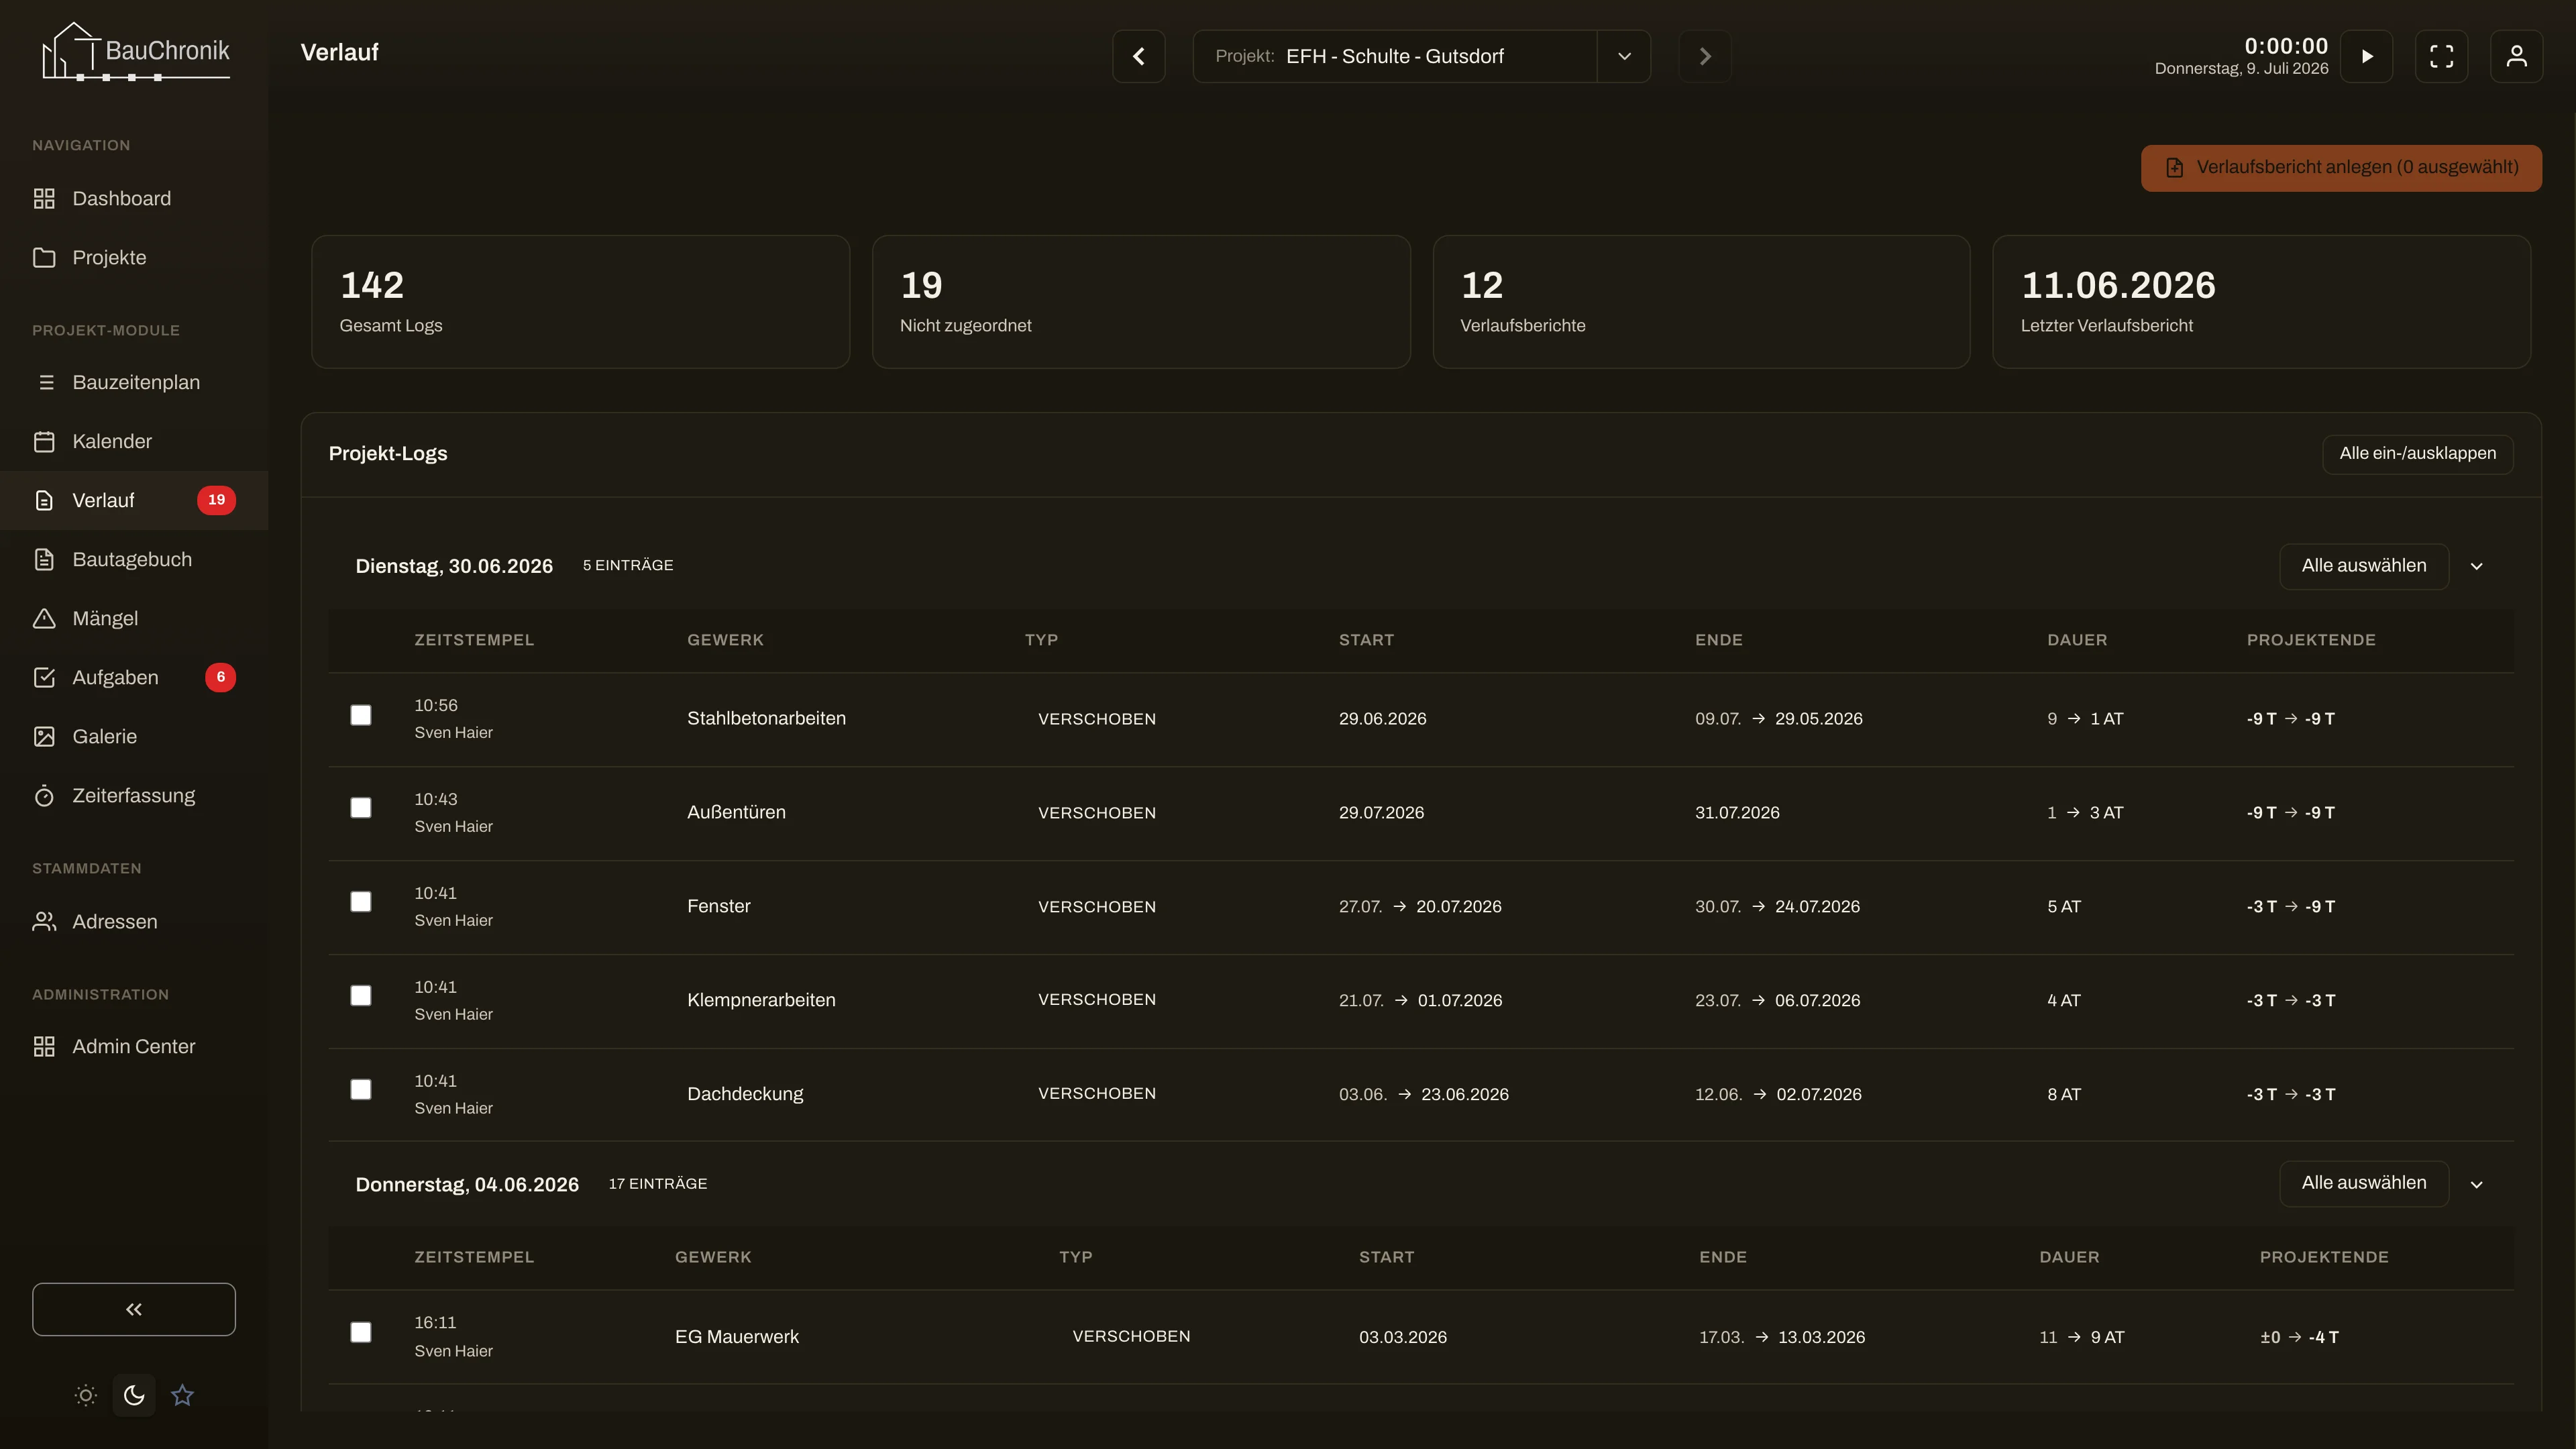Click the Fenster start date 20.07.2026
The width and height of the screenshot is (2576, 1449).
(x=1458, y=906)
